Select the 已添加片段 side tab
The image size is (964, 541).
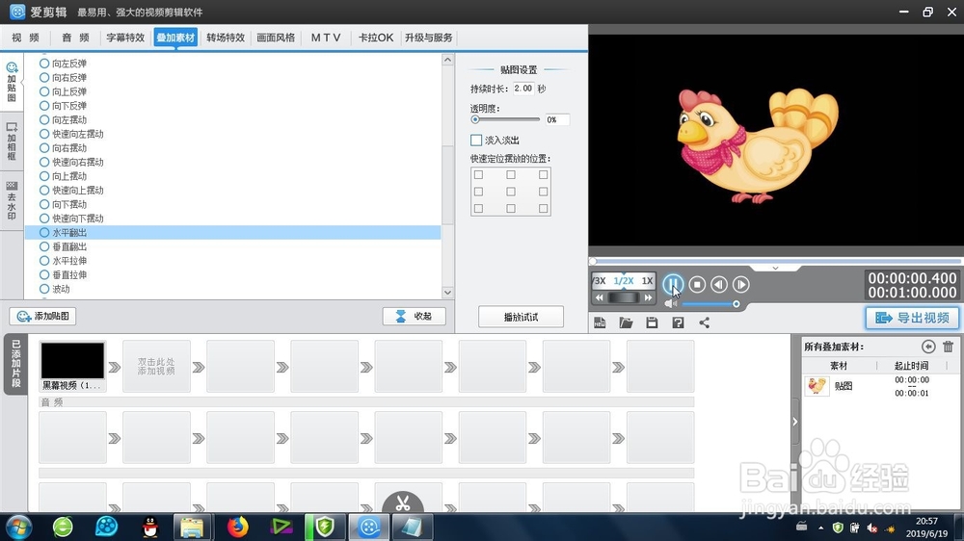16,364
